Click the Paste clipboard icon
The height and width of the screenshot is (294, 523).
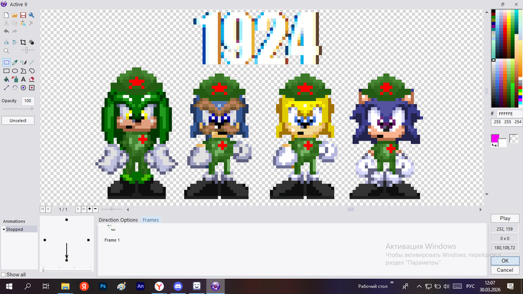point(23,23)
